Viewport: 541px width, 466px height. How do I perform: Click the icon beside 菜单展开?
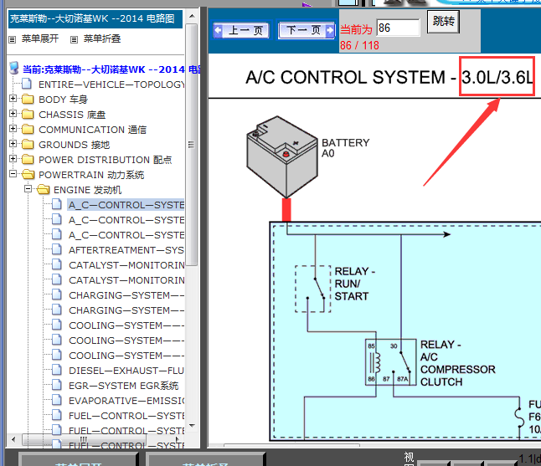tap(12, 39)
